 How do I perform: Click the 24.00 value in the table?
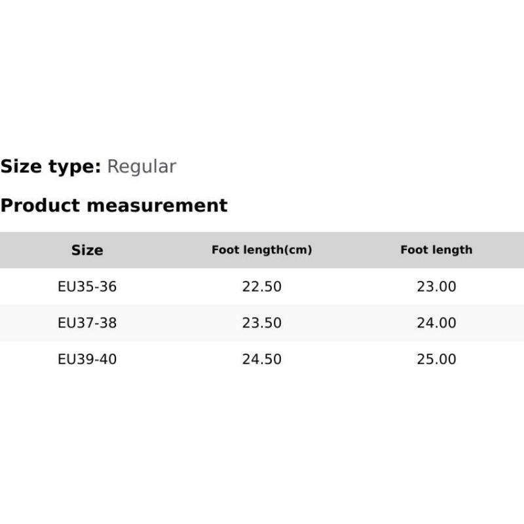pos(436,323)
